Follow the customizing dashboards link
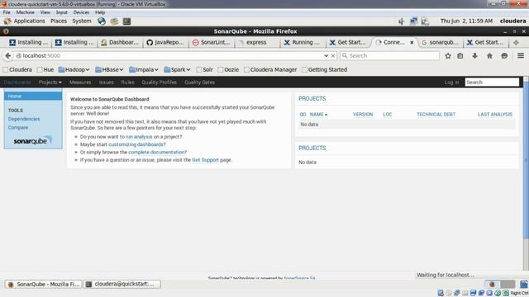 pos(136,144)
